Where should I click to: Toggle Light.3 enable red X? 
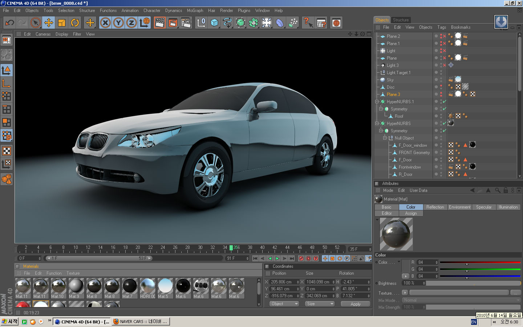[x=445, y=65]
